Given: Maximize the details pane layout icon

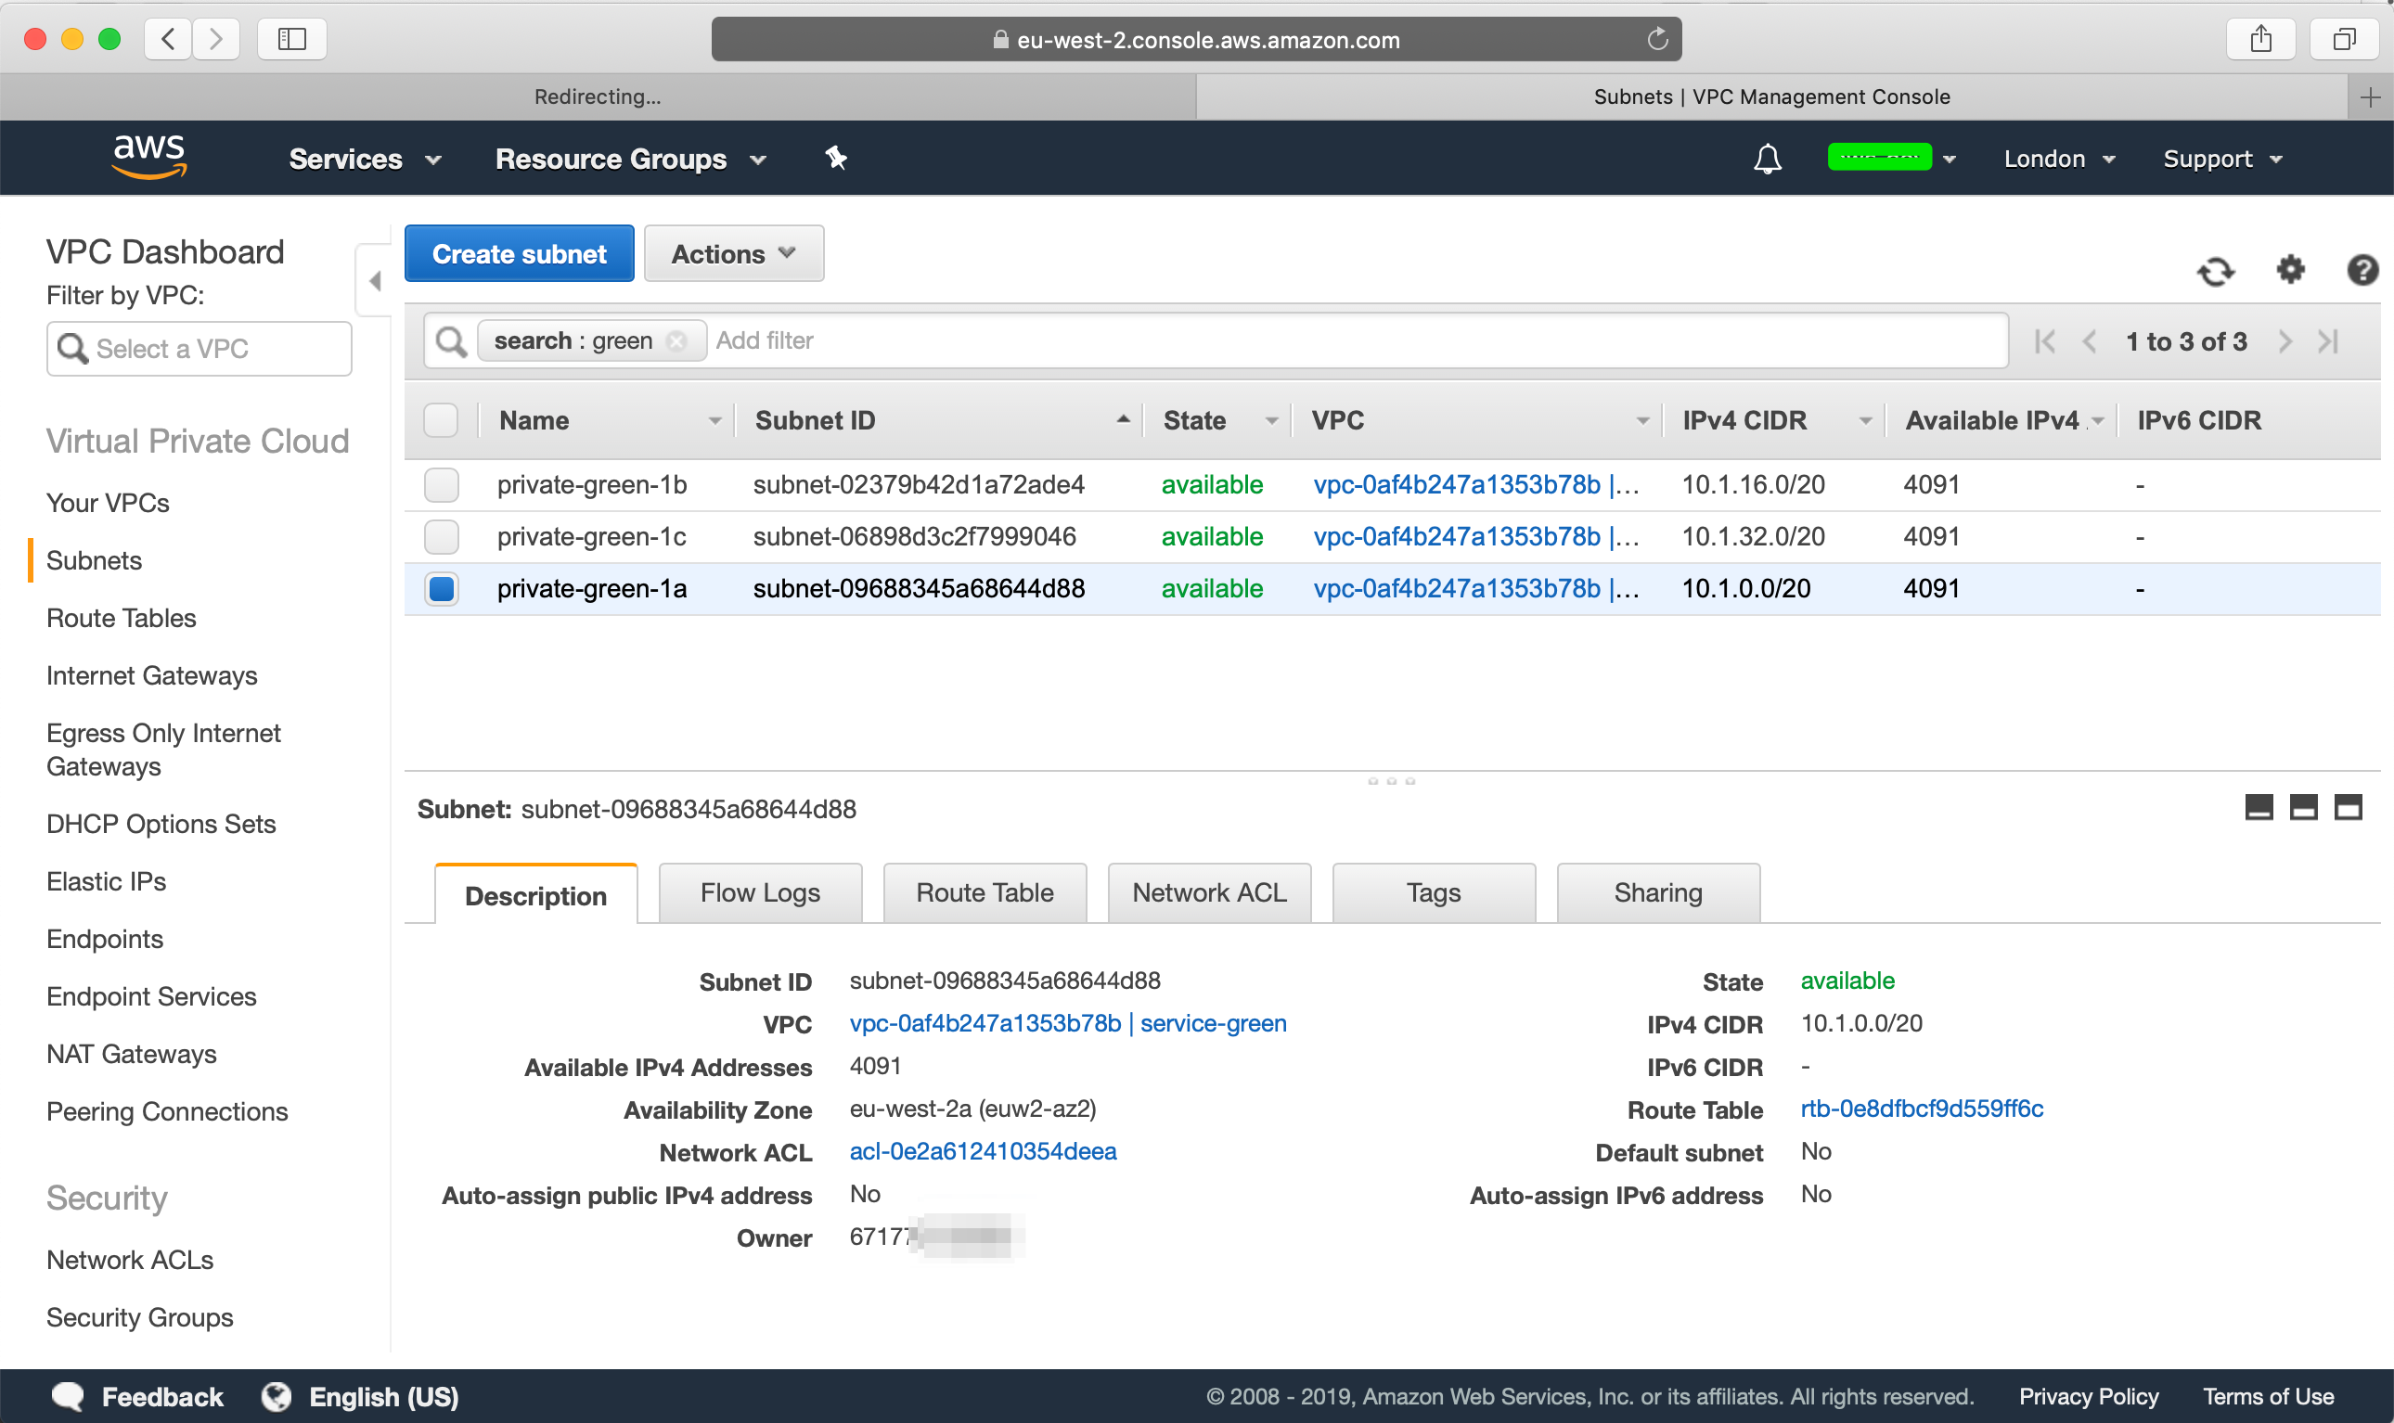Looking at the screenshot, I should pyautogui.click(x=2347, y=807).
